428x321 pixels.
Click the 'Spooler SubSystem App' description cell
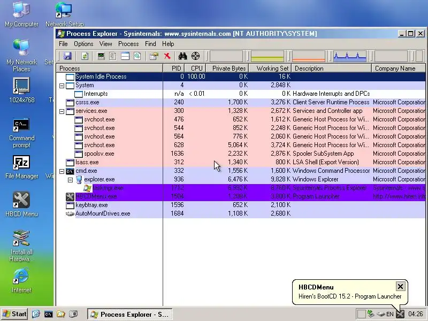(x=323, y=154)
